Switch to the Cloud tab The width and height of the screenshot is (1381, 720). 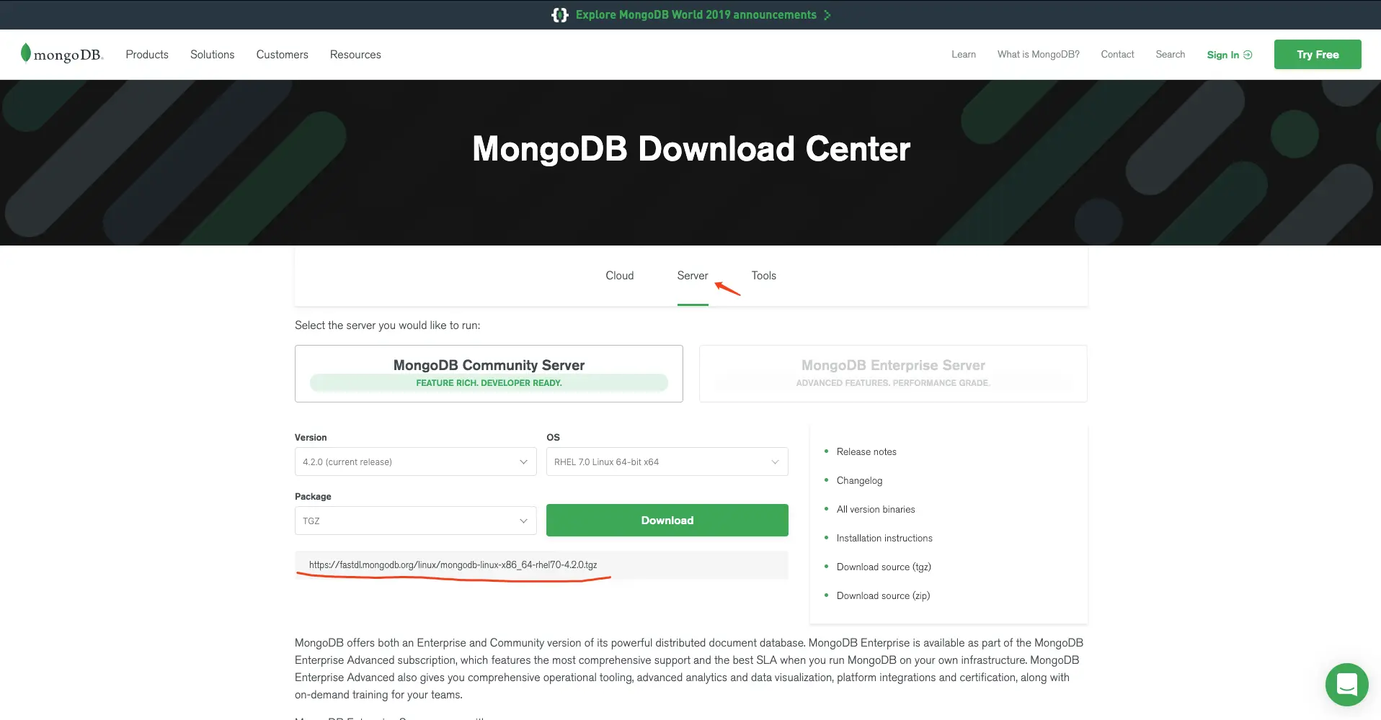(x=620, y=276)
